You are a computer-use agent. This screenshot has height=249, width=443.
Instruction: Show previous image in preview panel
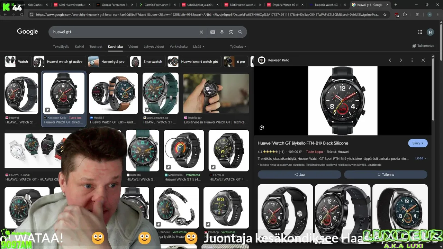[390, 60]
